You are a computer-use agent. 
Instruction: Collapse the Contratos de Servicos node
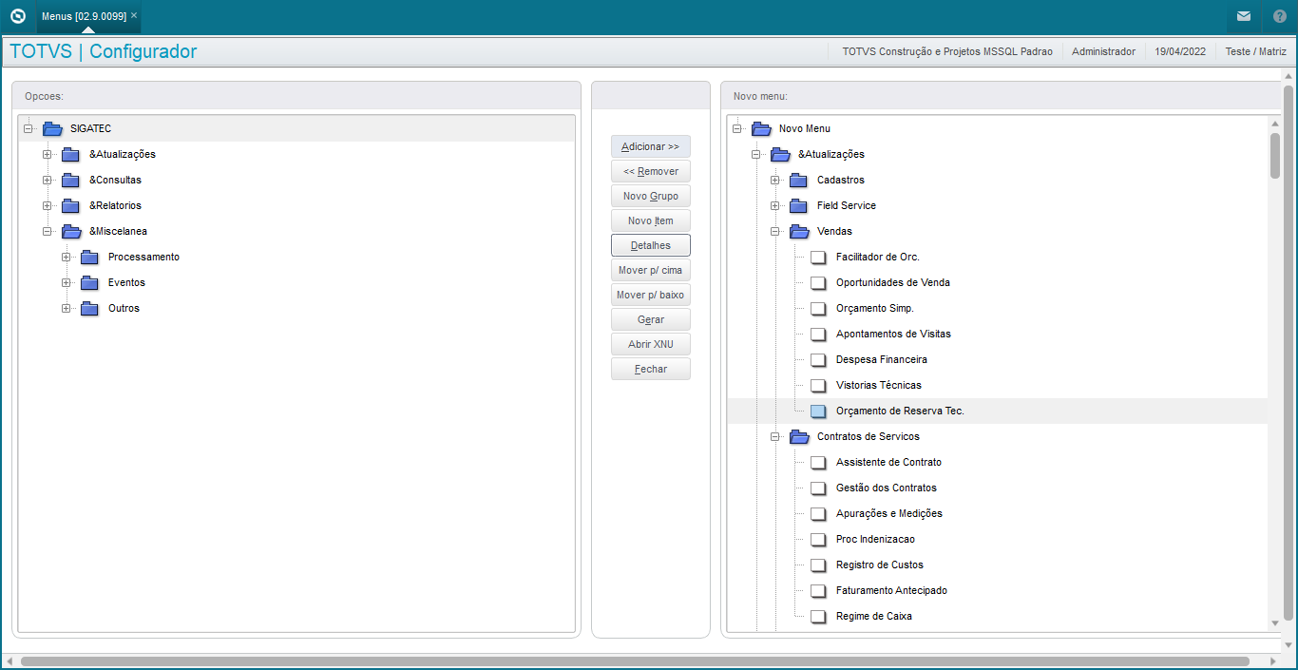pos(775,436)
